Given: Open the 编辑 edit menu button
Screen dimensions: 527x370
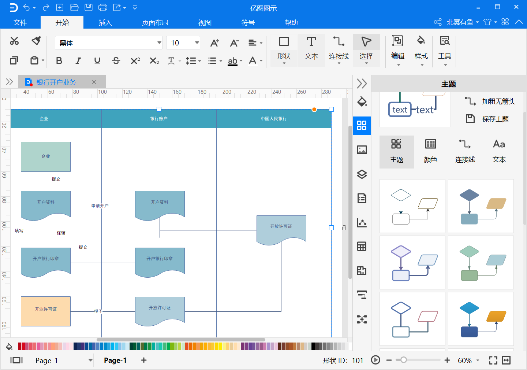Looking at the screenshot, I should [398, 50].
